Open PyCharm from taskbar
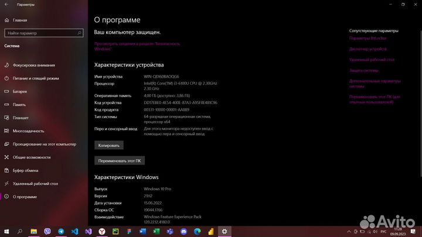 point(115,231)
